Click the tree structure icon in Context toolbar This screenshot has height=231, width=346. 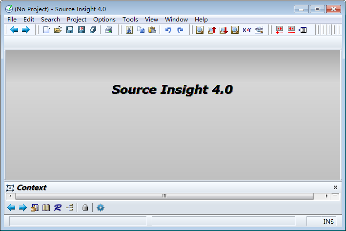pyautogui.click(x=69, y=208)
